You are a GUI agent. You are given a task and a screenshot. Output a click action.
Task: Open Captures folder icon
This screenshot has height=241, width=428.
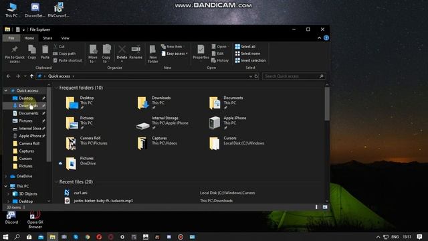pyautogui.click(x=142, y=143)
